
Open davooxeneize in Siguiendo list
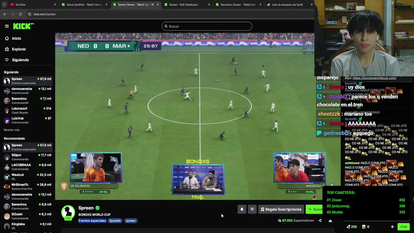click(27, 91)
